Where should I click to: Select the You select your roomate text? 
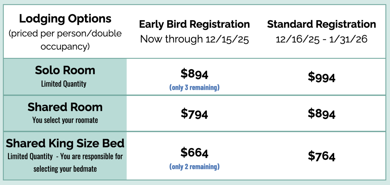click(x=65, y=120)
